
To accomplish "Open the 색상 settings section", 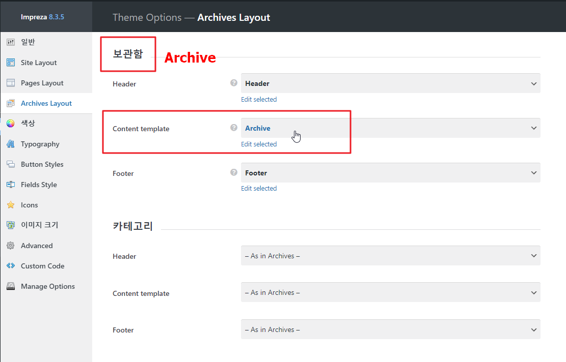I will [x=46, y=124].
